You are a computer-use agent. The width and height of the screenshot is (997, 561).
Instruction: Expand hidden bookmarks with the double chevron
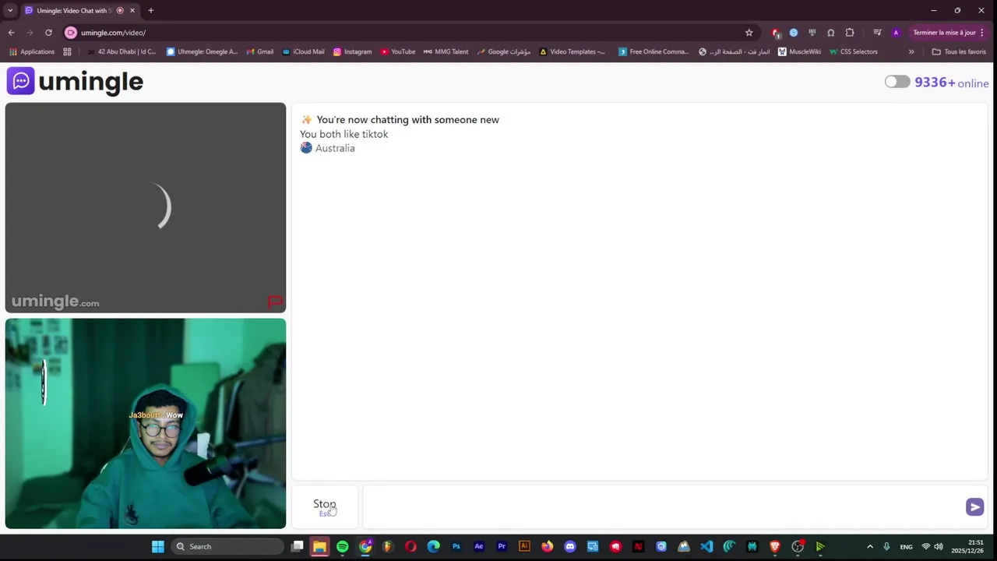[911, 51]
